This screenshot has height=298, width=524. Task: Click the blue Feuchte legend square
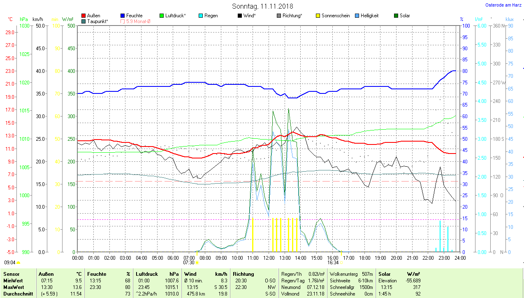(x=123, y=16)
